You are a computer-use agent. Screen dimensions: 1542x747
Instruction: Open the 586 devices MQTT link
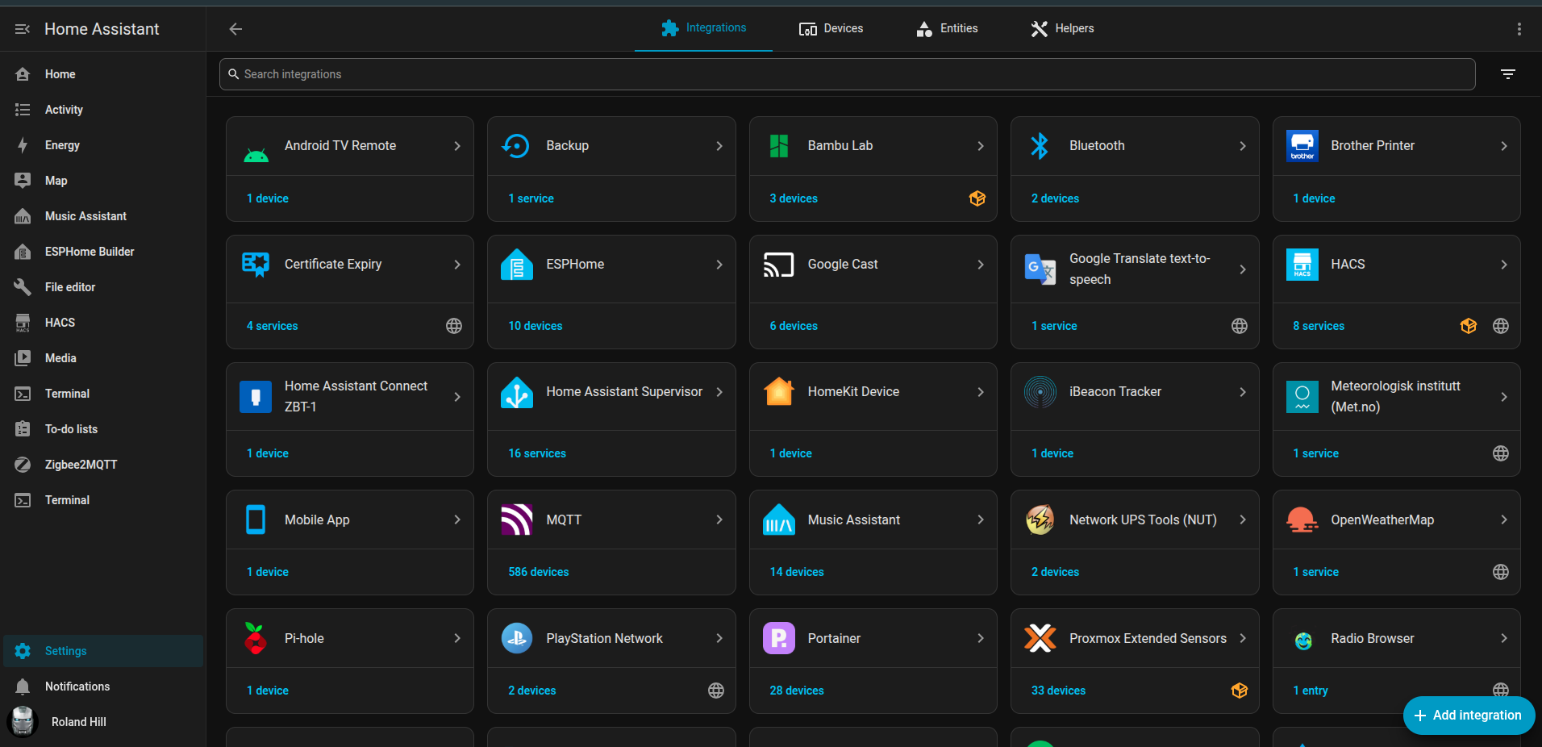tap(539, 572)
